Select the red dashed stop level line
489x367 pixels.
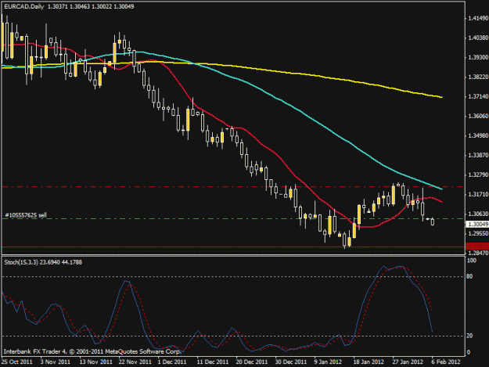233,187
